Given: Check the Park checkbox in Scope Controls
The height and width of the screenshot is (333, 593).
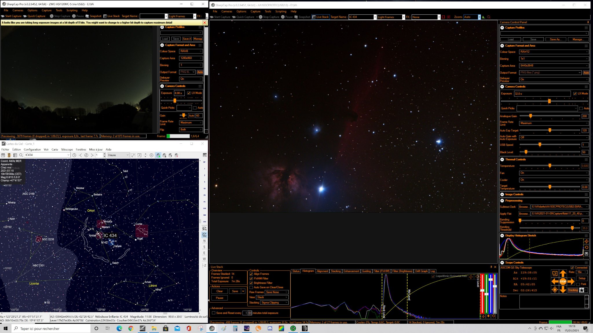Looking at the screenshot, I should pyautogui.click(x=578, y=284).
